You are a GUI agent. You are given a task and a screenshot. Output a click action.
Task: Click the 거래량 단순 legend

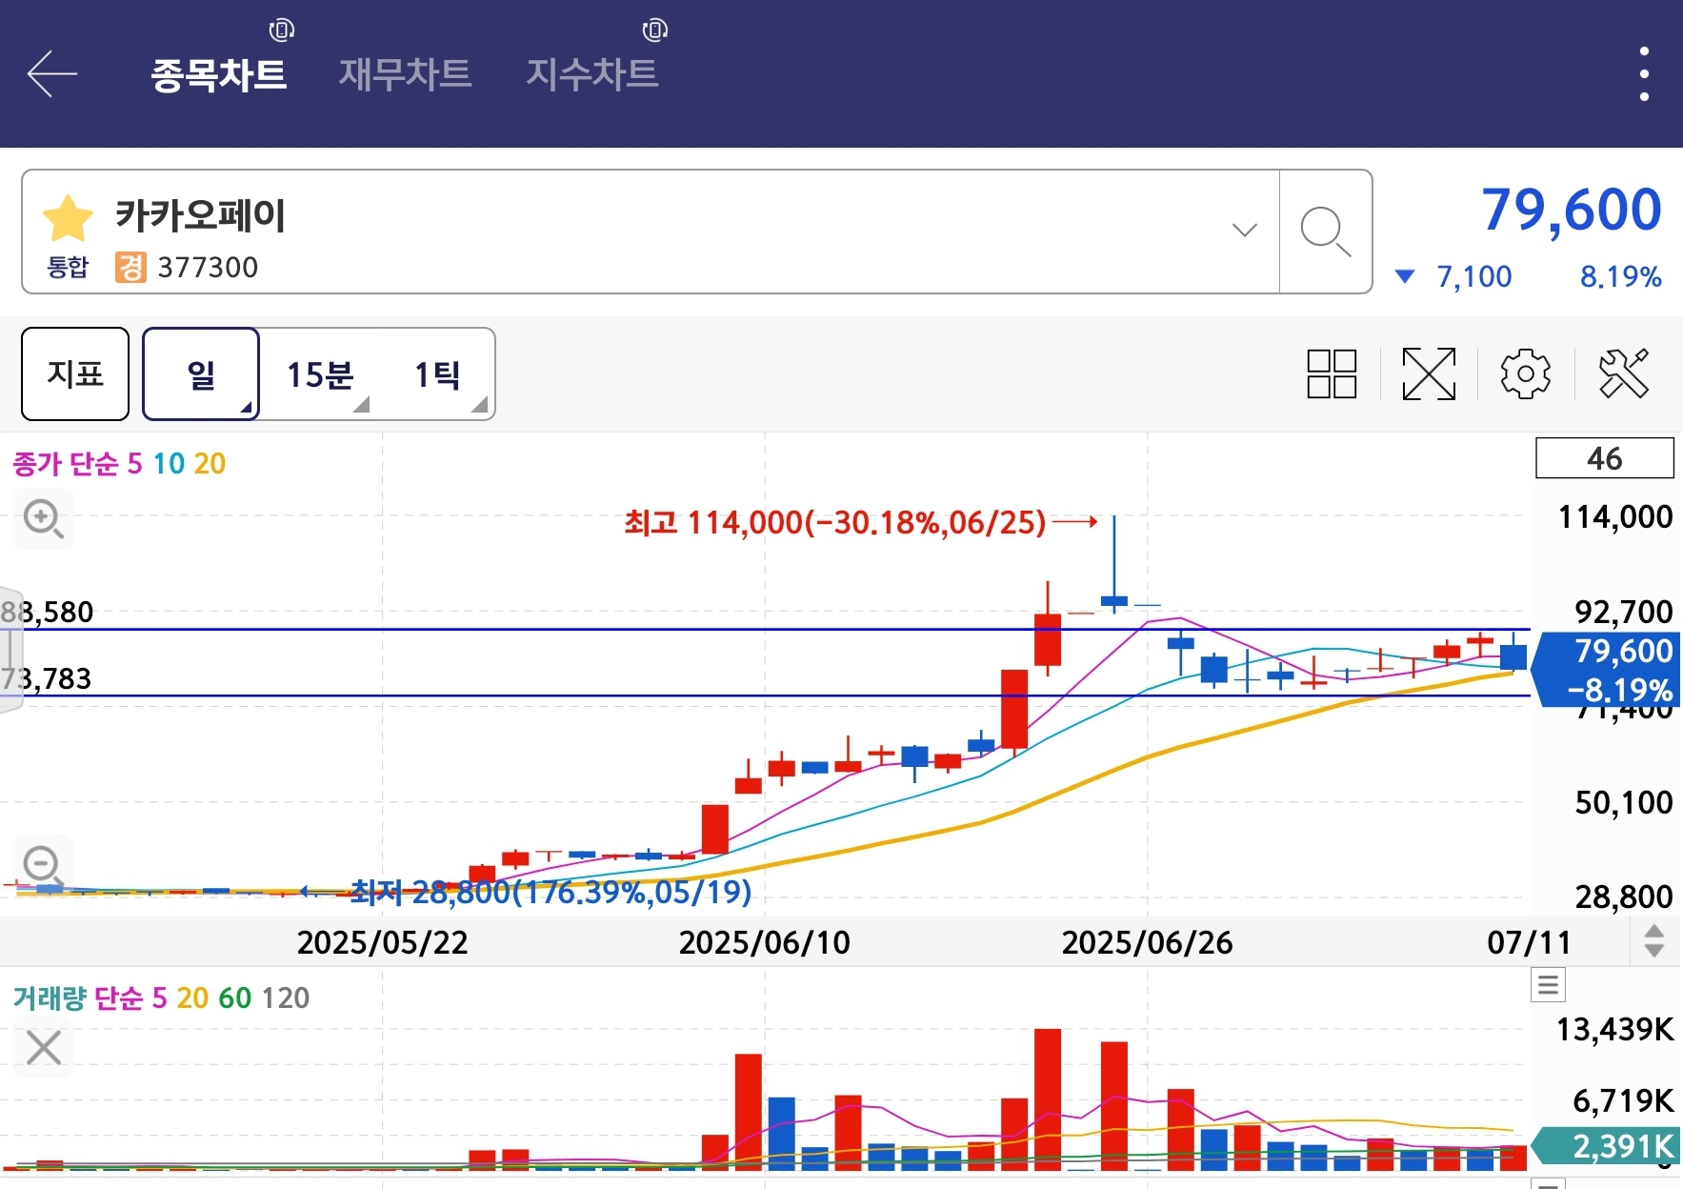tap(77, 998)
